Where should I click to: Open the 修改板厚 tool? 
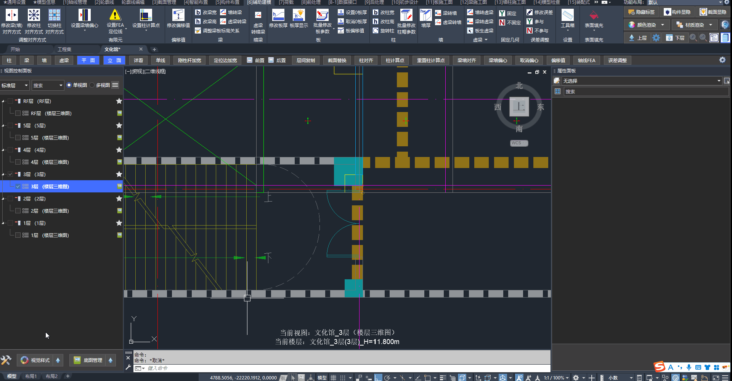click(x=278, y=15)
